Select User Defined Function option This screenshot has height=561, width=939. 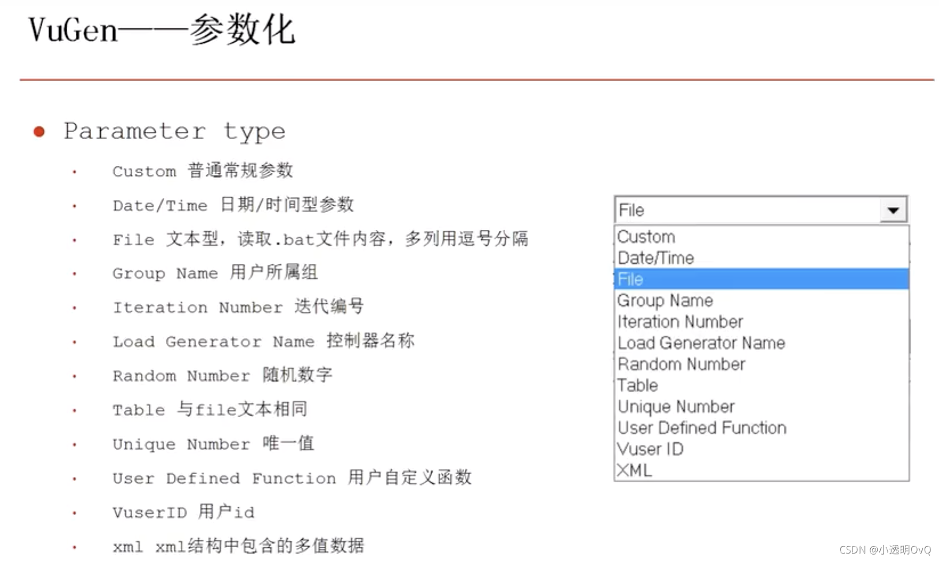[x=702, y=428]
